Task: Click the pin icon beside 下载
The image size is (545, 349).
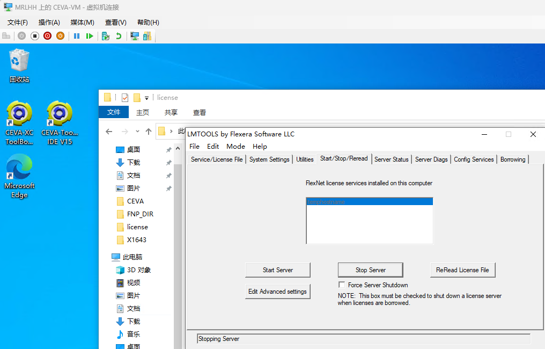Action: tap(168, 163)
